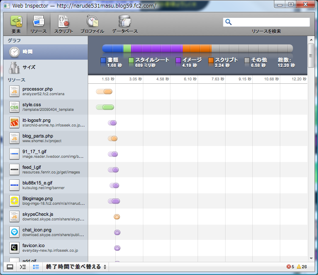The width and height of the screenshot is (318, 275).
Task: Click the feed_l.gif purple timeline bar
Action: [113, 170]
